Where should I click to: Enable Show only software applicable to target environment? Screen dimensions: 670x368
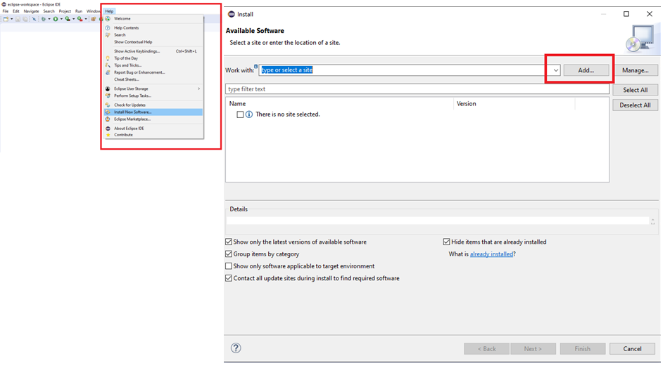pyautogui.click(x=229, y=266)
